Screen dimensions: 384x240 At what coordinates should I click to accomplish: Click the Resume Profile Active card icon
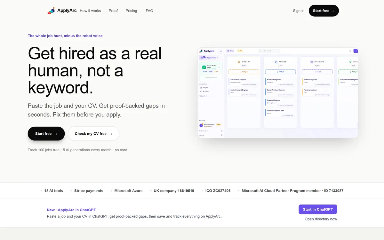[204, 67]
